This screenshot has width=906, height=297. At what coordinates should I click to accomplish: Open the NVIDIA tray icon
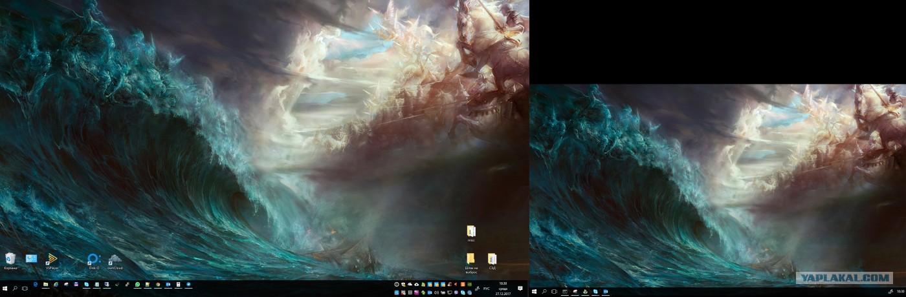tap(469, 284)
